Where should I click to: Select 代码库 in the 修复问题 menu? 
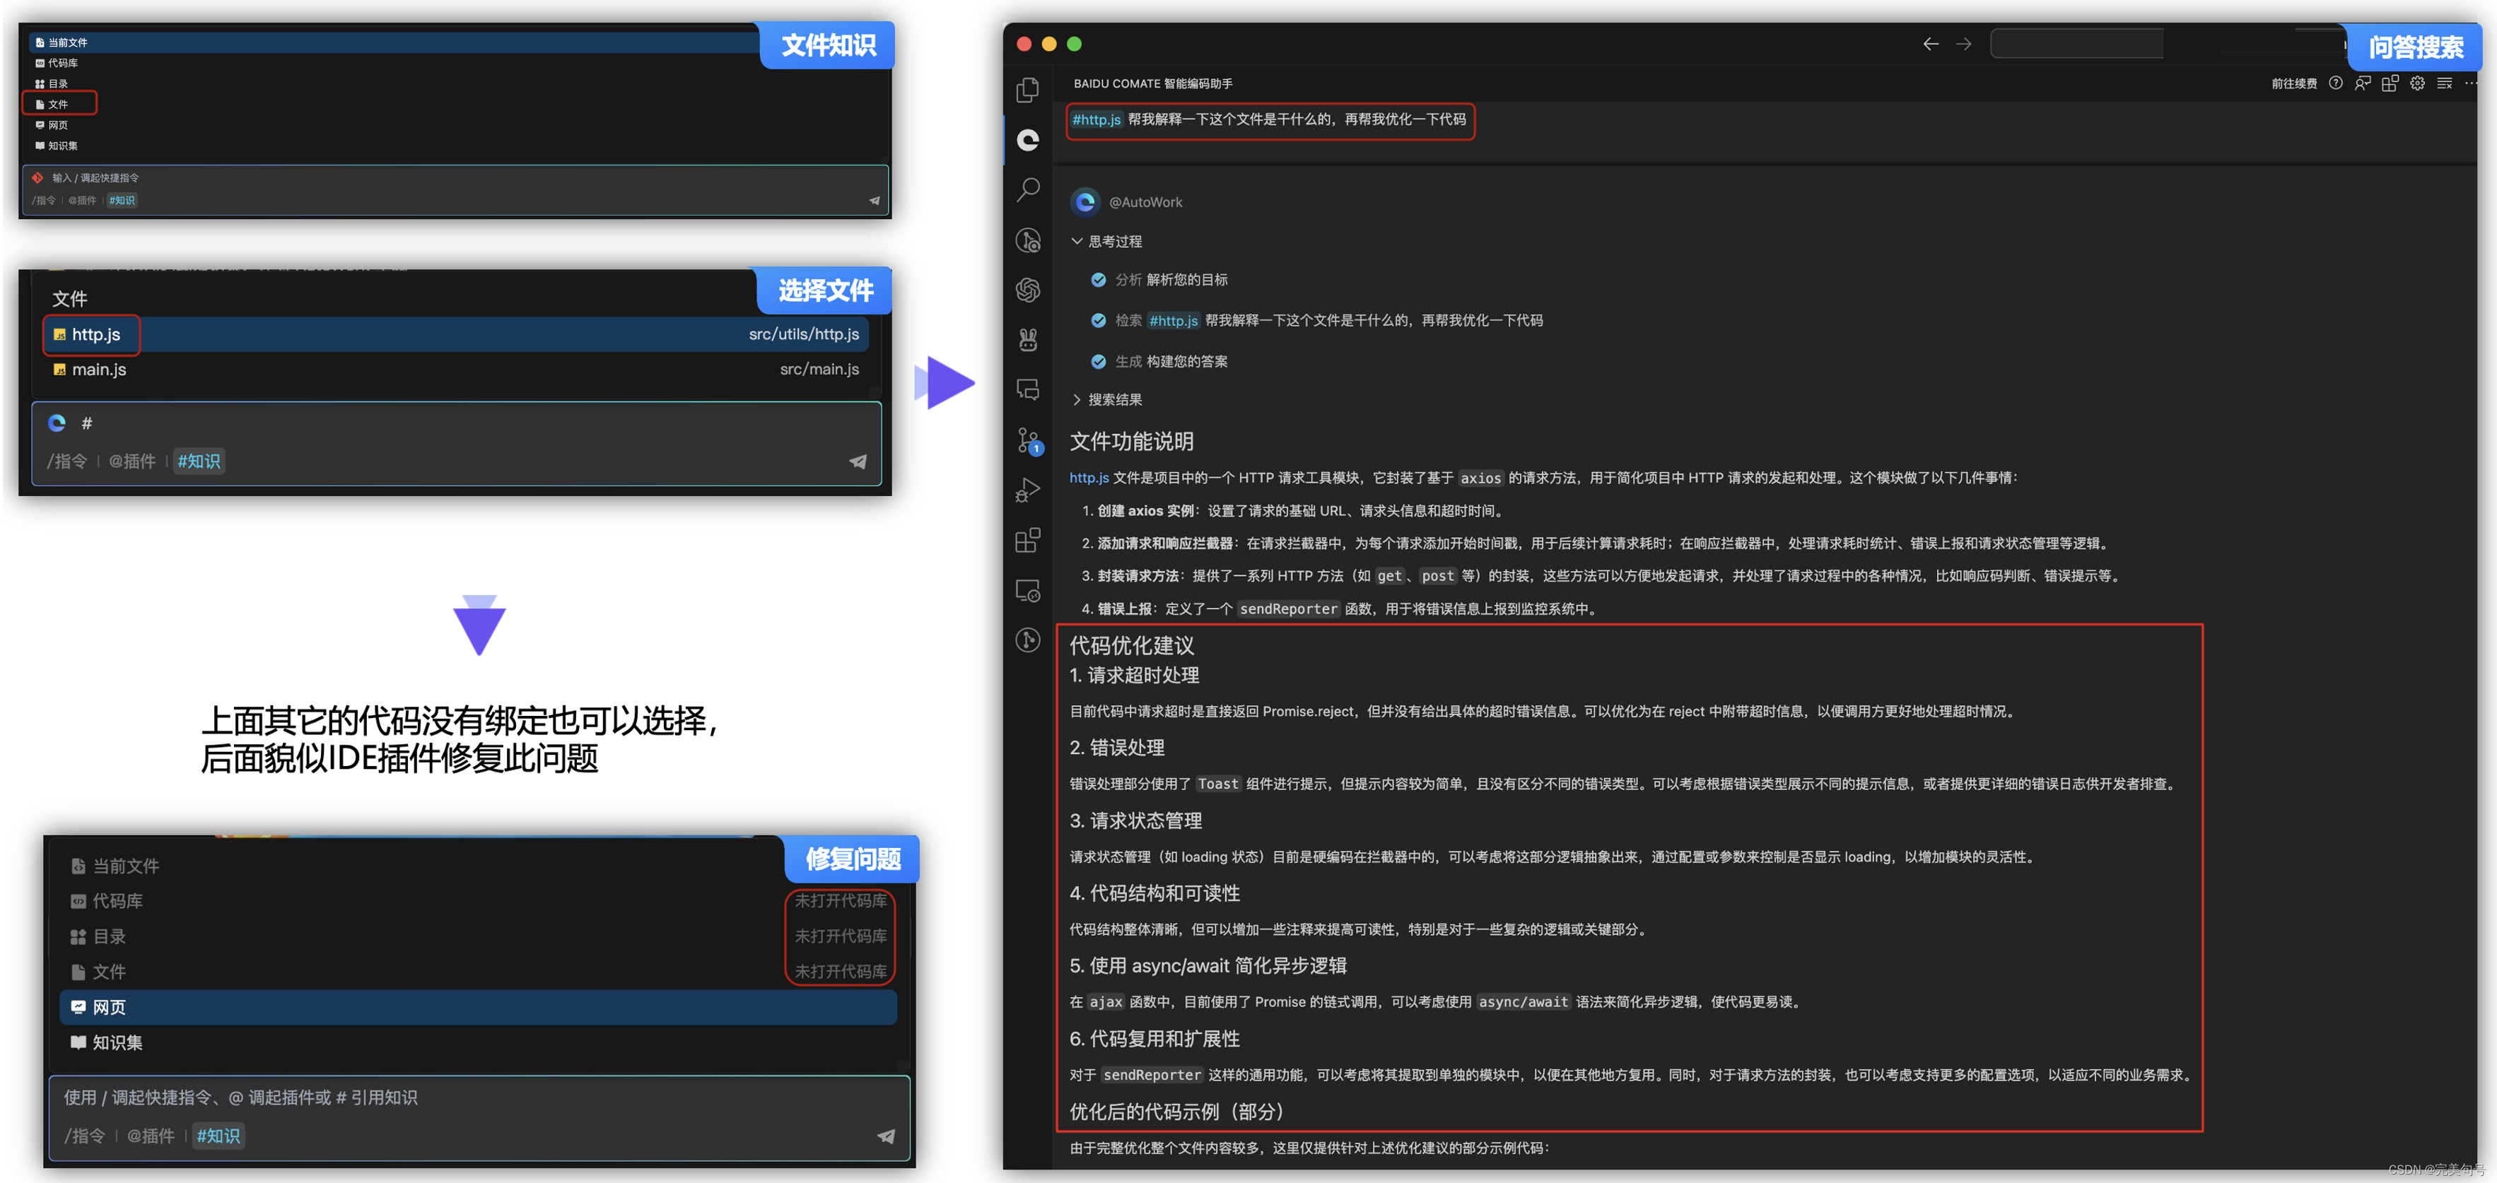478,901
